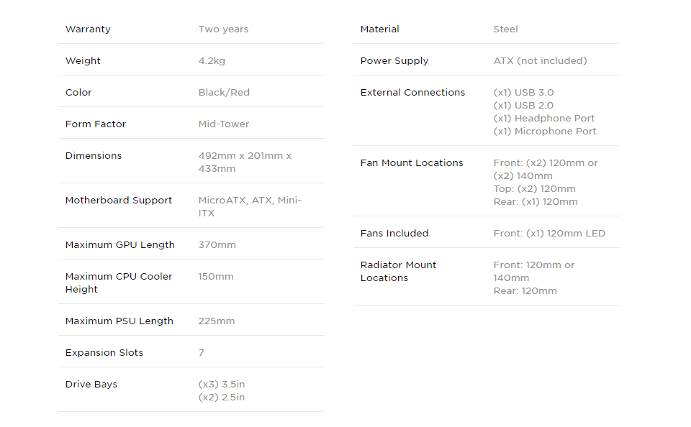
Task: Select the Mid-Tower value text
Action: (223, 124)
